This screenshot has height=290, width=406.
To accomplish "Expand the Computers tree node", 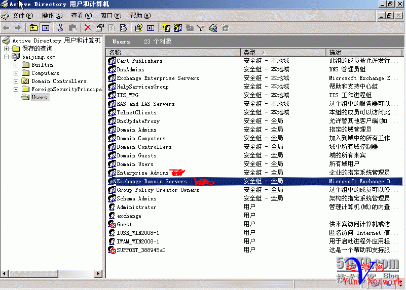I will coord(16,73).
